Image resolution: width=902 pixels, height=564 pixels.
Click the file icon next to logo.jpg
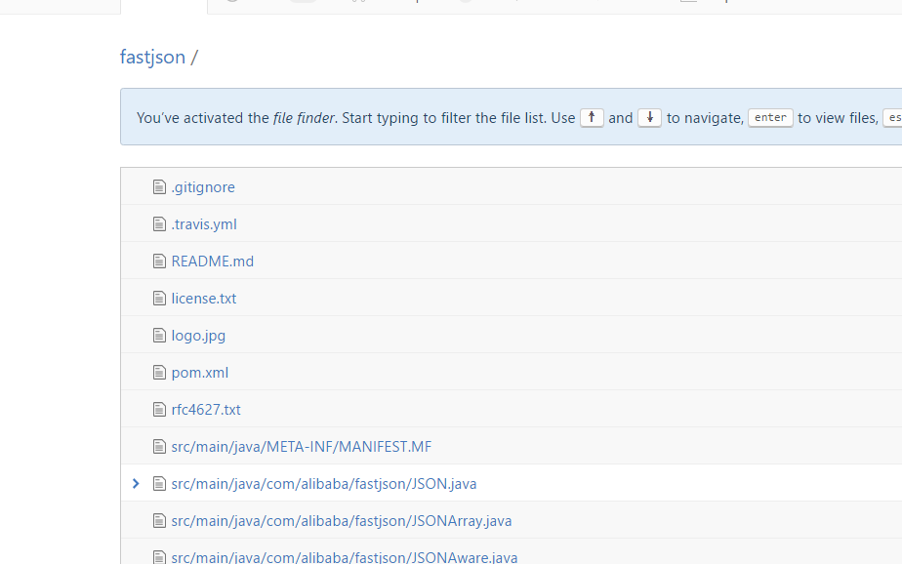[x=158, y=335]
